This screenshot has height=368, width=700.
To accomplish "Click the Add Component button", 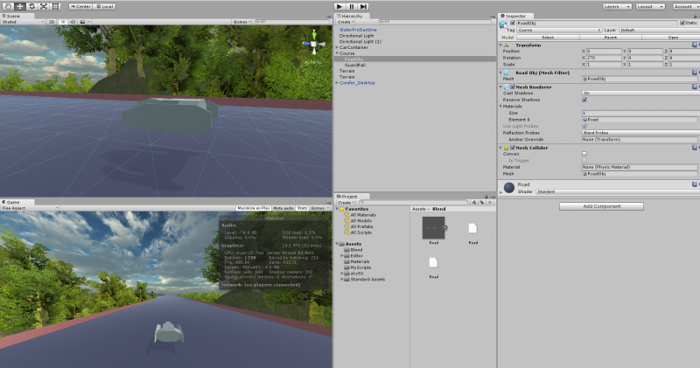I will (x=601, y=206).
